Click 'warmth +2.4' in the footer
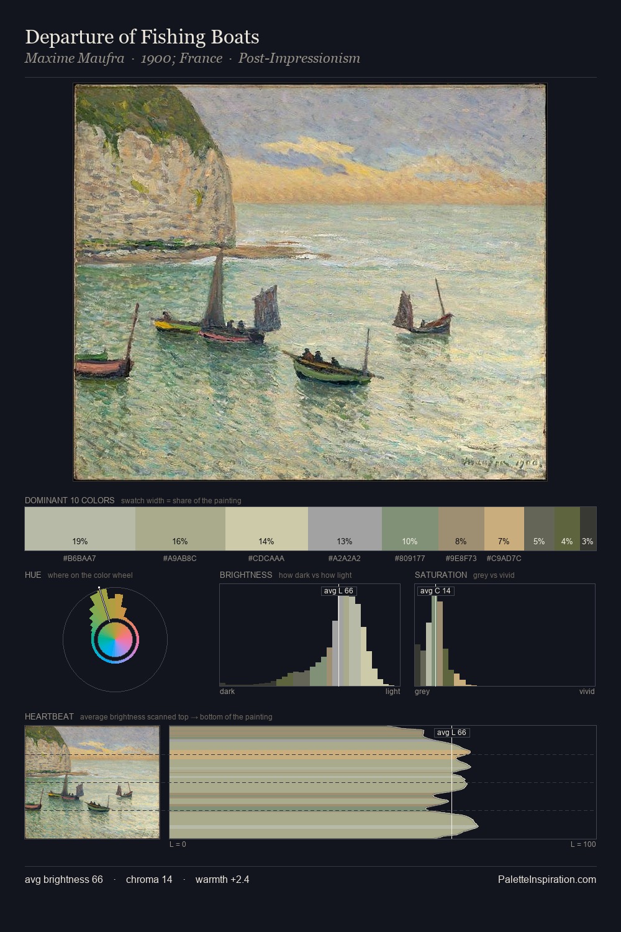Screen dimensions: 621x932 pos(222,879)
